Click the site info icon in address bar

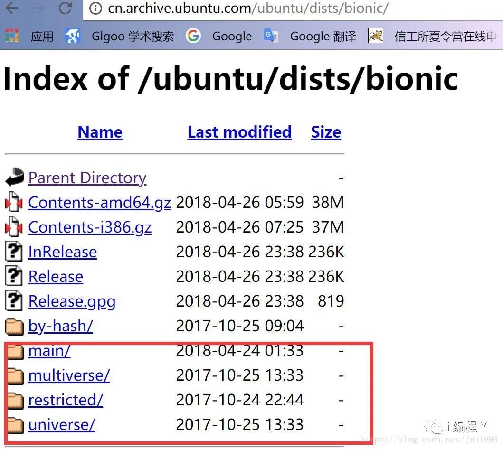click(95, 9)
